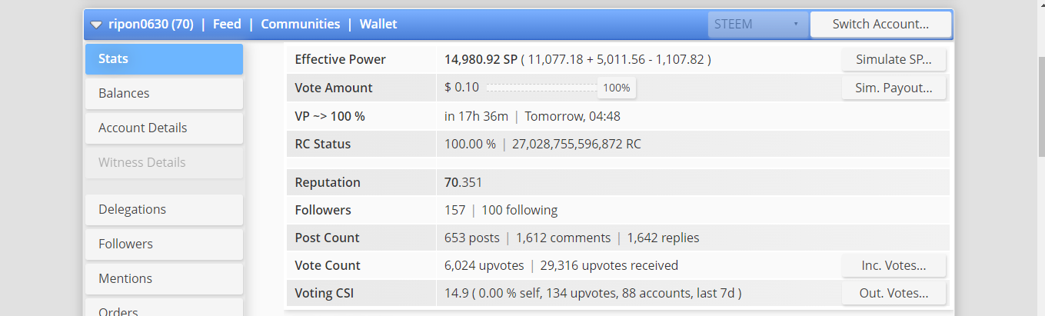Click the 'Tomorrow, 04:48' text

573,117
